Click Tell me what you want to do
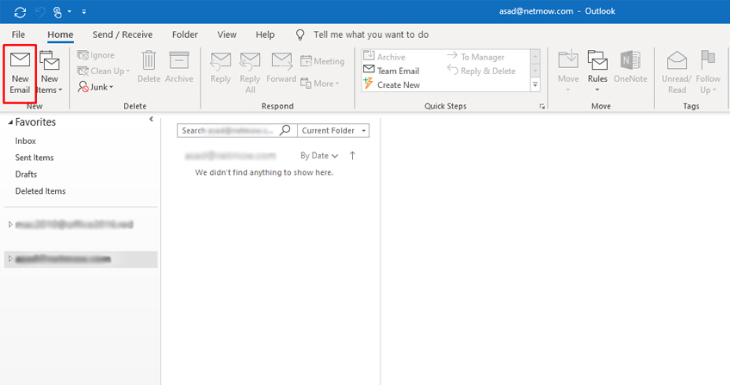This screenshot has width=730, height=385. tap(370, 34)
